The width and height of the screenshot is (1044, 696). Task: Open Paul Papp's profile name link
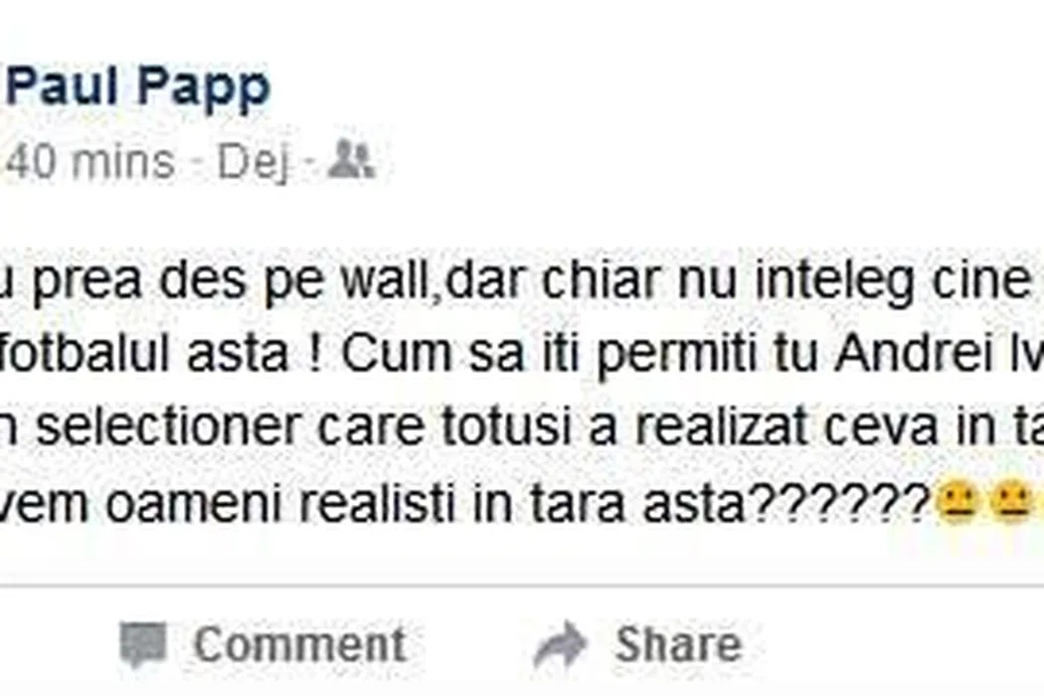tap(138, 87)
